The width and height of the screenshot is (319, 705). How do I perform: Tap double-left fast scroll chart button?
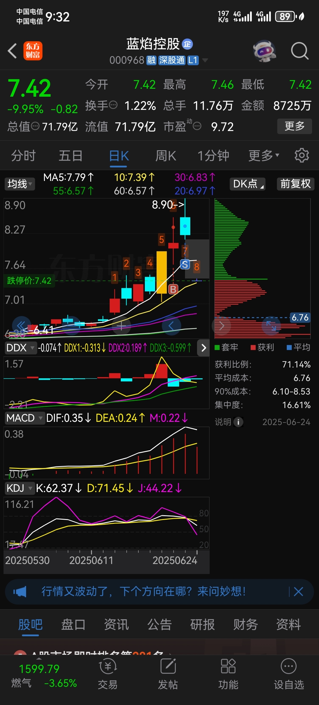click(21, 325)
